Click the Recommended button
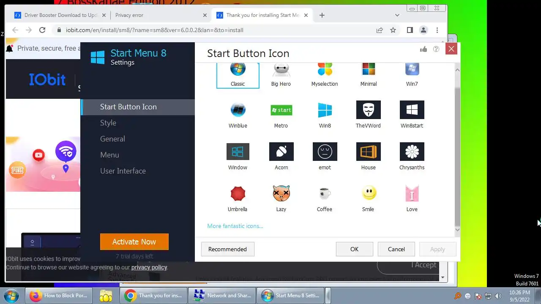 pyautogui.click(x=227, y=249)
